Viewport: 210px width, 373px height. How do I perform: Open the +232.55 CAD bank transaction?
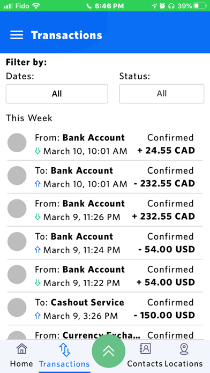point(105,210)
